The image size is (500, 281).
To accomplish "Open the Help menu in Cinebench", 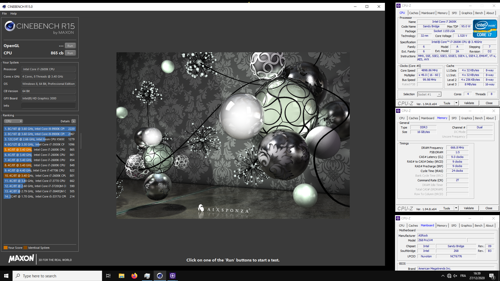I will (14, 14).
